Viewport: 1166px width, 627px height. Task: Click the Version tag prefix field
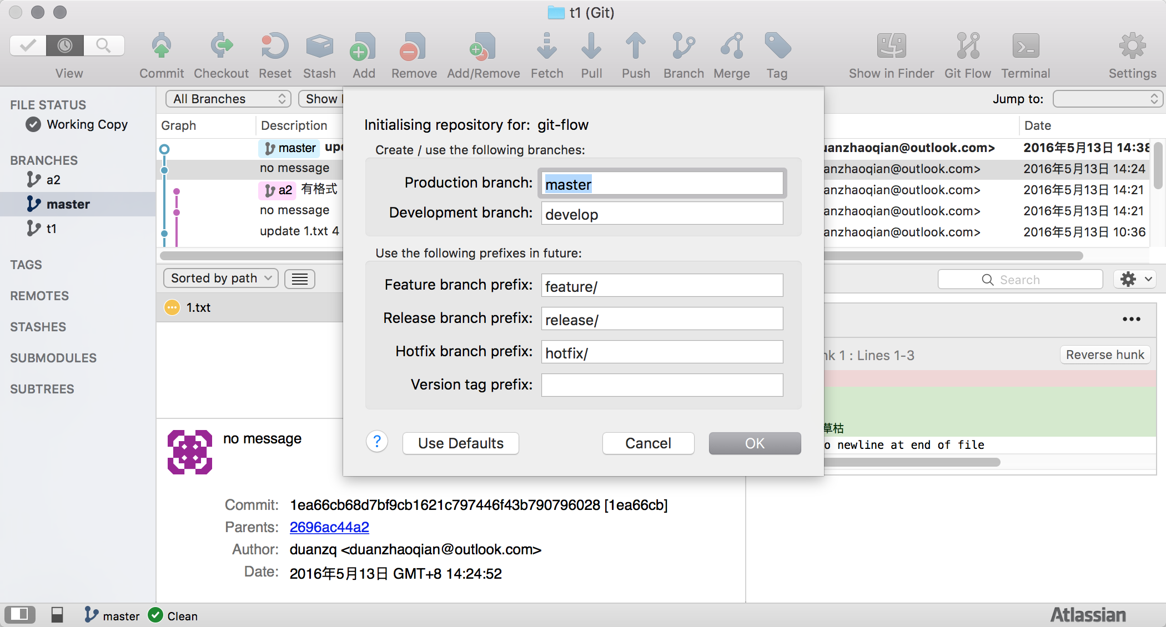[662, 385]
